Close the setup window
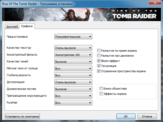 tap(155, 2)
